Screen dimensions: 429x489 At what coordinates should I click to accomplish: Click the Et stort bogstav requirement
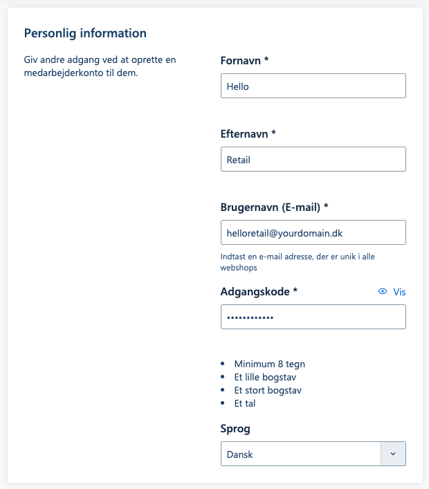[268, 390]
